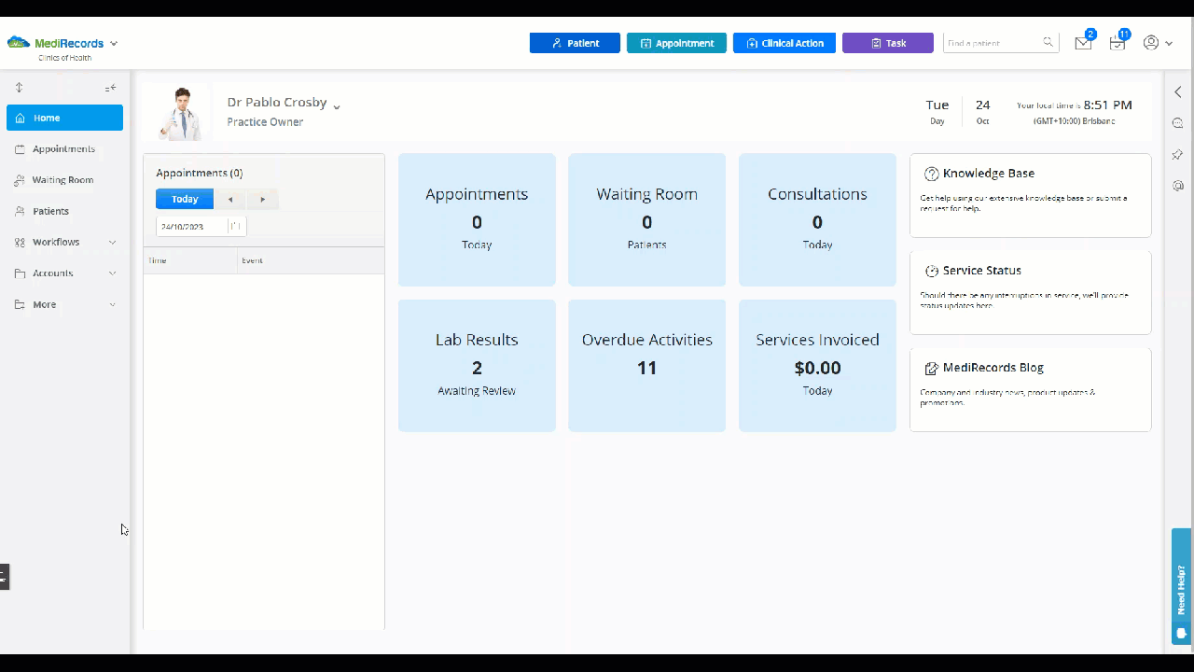This screenshot has height=672, width=1194.
Task: Click the Practice Owner role text
Action: [x=265, y=122]
